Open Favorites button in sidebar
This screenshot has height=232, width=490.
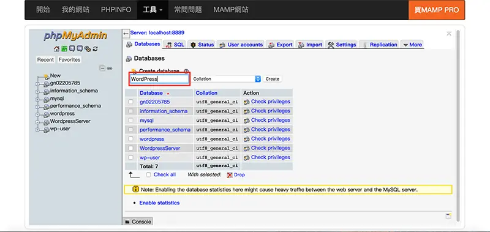(69, 59)
